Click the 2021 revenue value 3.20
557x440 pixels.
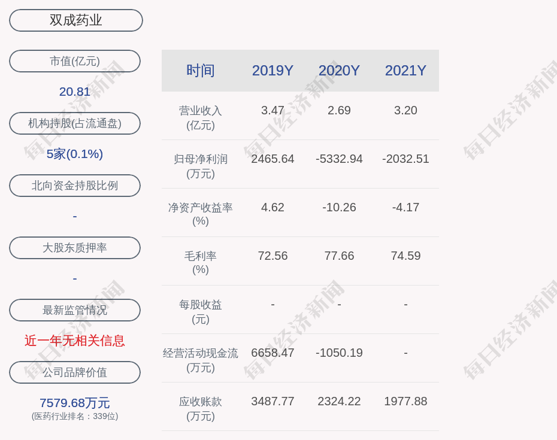click(405, 110)
